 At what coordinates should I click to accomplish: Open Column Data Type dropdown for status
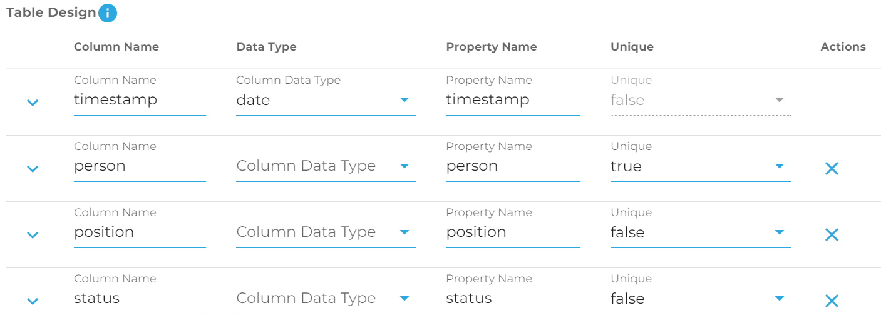pyautogui.click(x=326, y=299)
